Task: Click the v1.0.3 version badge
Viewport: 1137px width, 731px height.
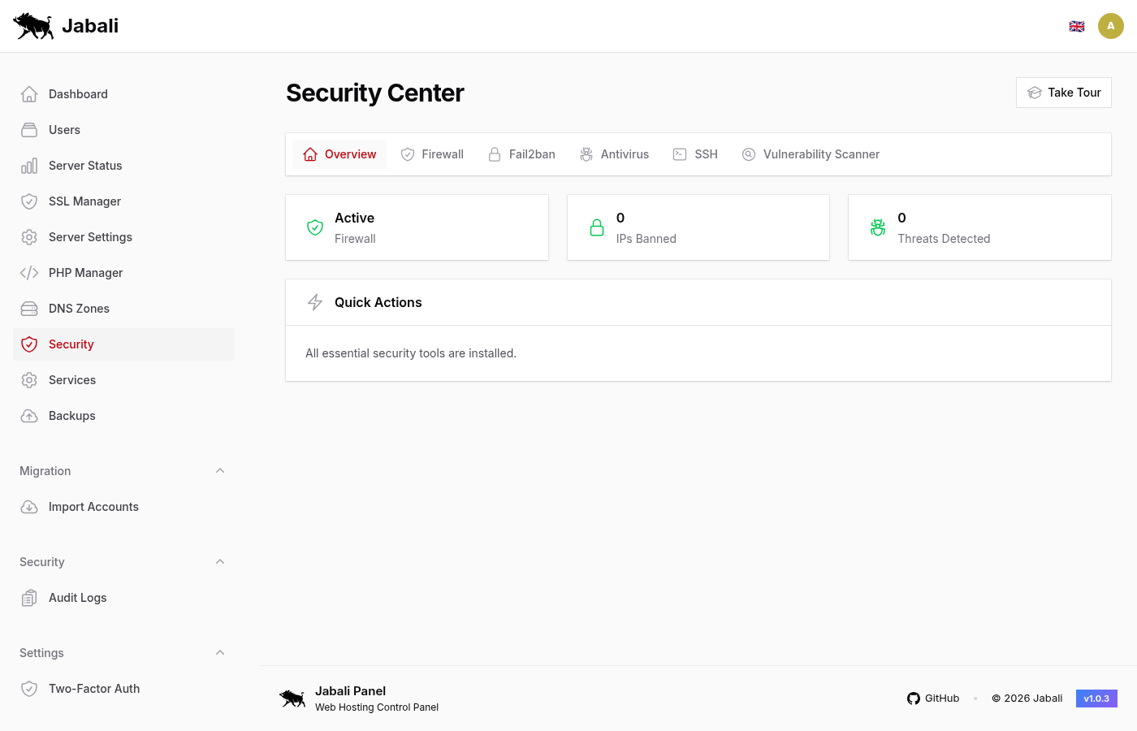Action: pyautogui.click(x=1096, y=698)
